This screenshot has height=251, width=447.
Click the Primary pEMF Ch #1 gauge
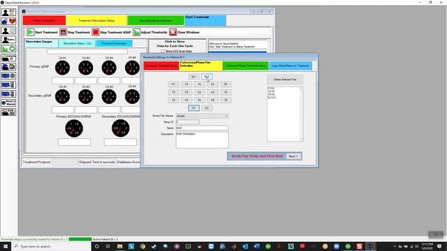tap(62, 68)
